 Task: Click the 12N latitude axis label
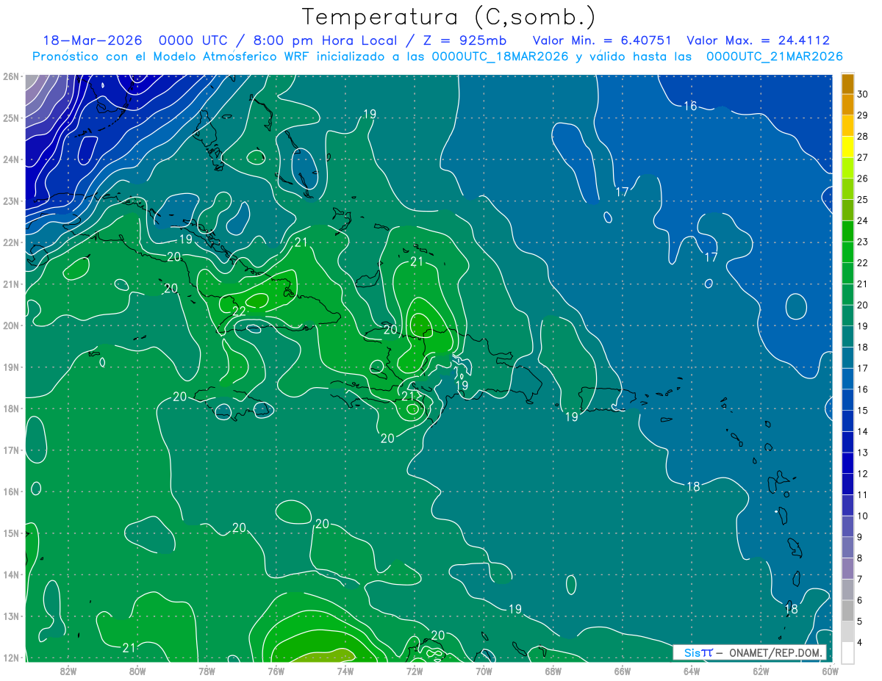click(x=11, y=657)
